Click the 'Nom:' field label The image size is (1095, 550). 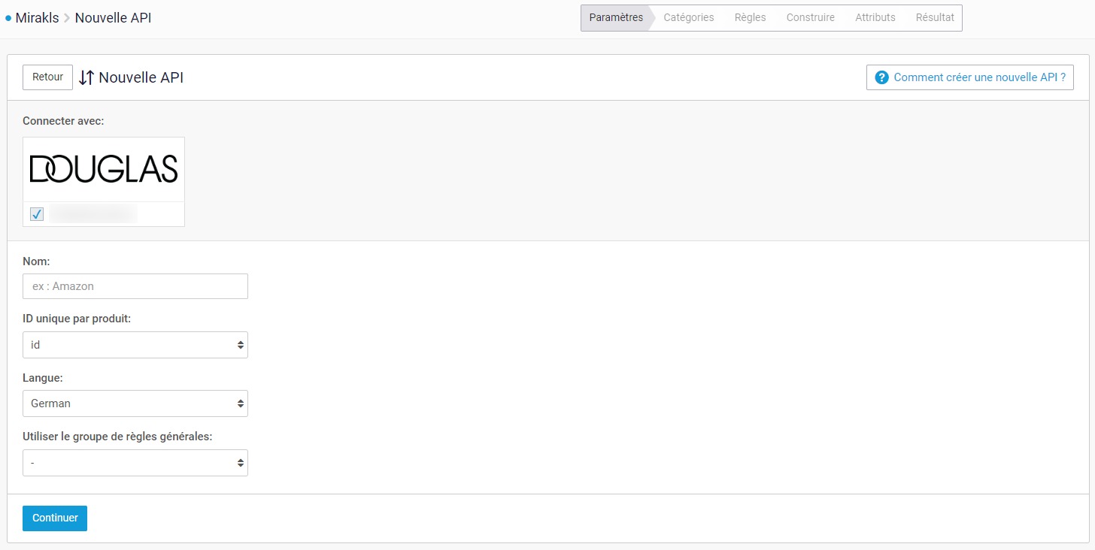36,261
